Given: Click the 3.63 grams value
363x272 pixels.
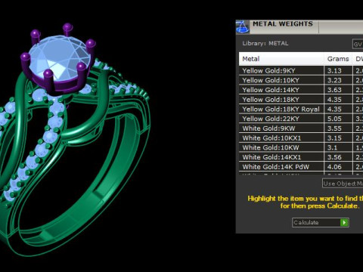Looking at the screenshot, I should (x=334, y=90).
